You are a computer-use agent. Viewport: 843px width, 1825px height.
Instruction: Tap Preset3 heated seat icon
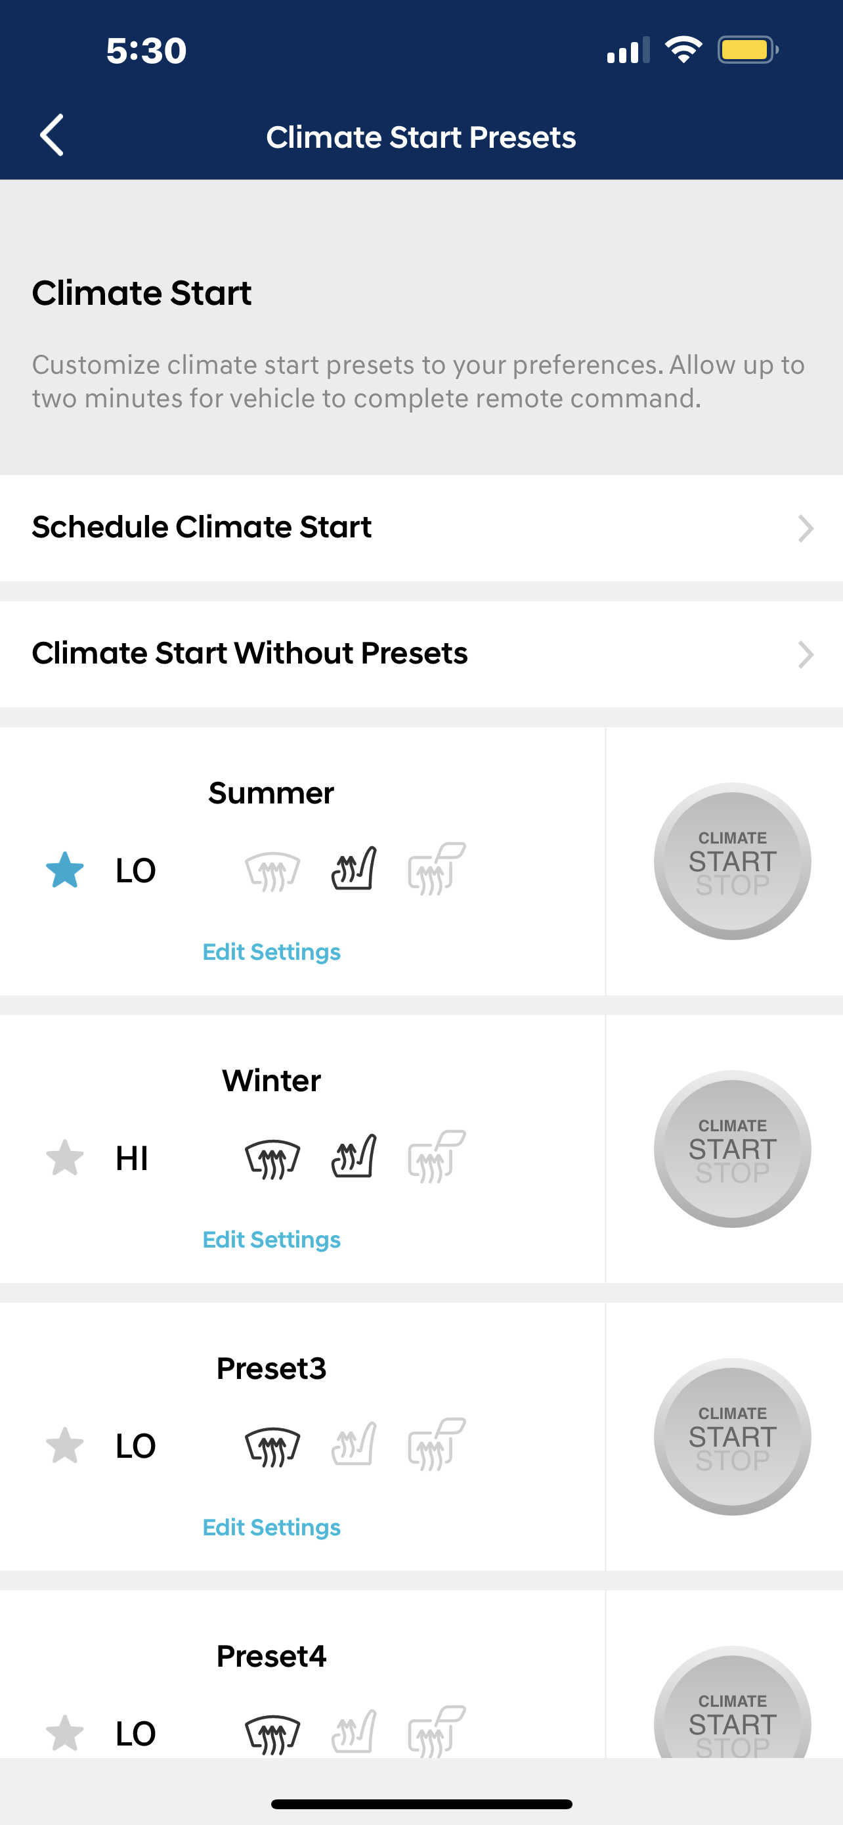pos(354,1444)
